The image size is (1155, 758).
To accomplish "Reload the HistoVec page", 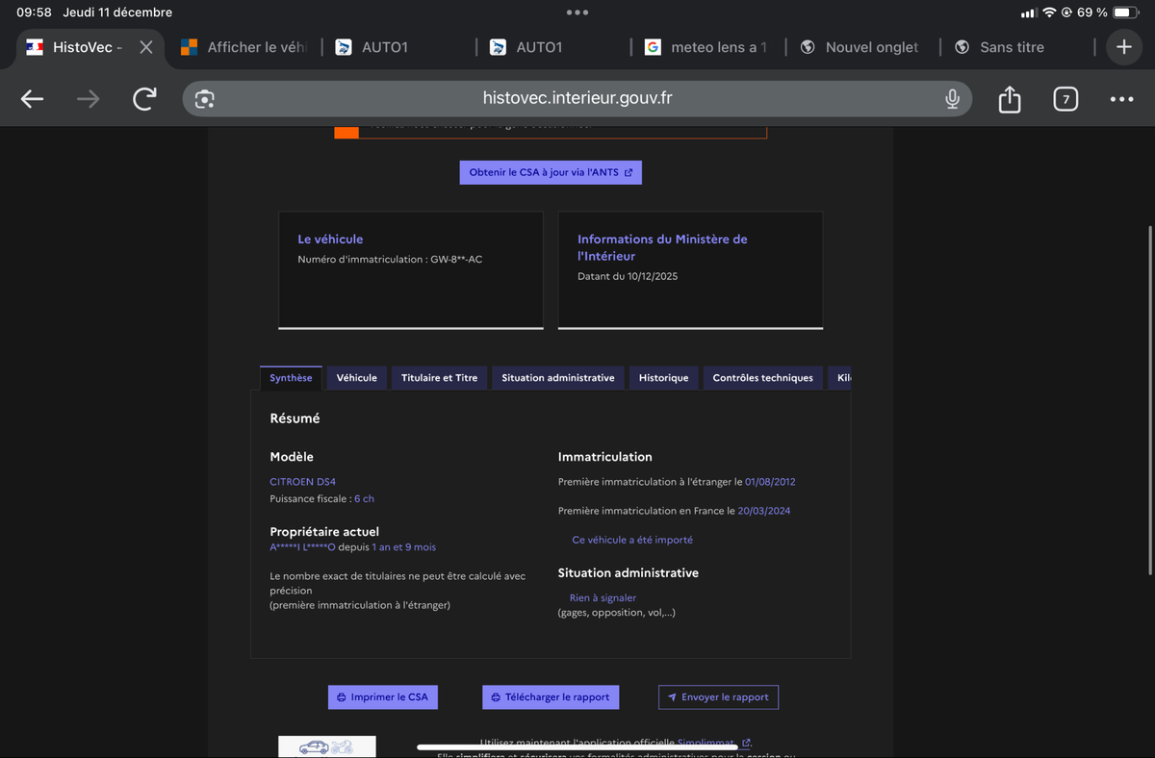I will tap(144, 99).
